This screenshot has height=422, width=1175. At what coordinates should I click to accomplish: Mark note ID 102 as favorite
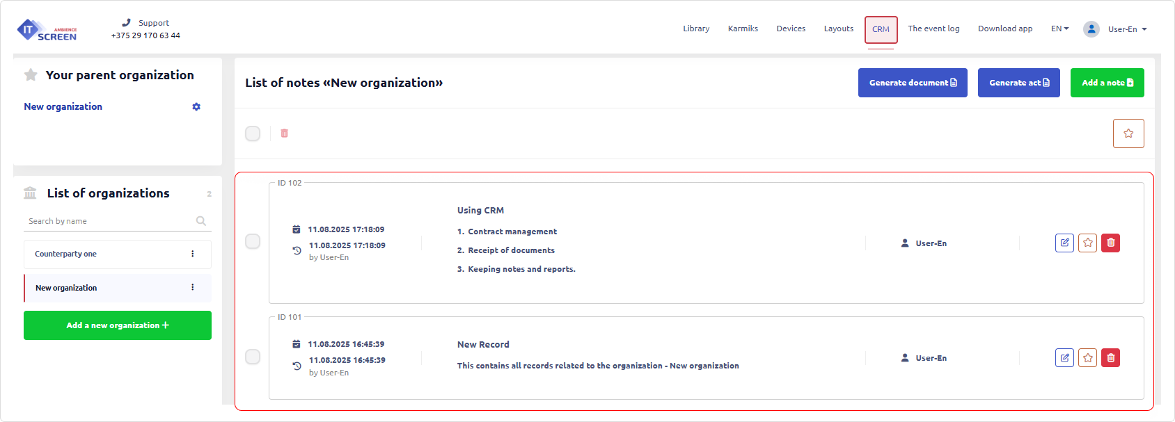point(1087,243)
